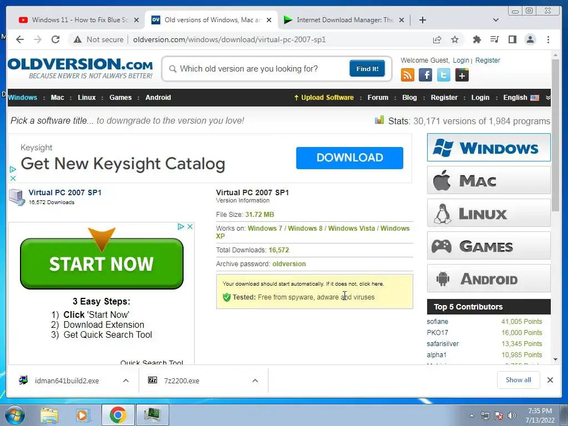Click the AdChoices icon on Keysight ad

coord(13,169)
